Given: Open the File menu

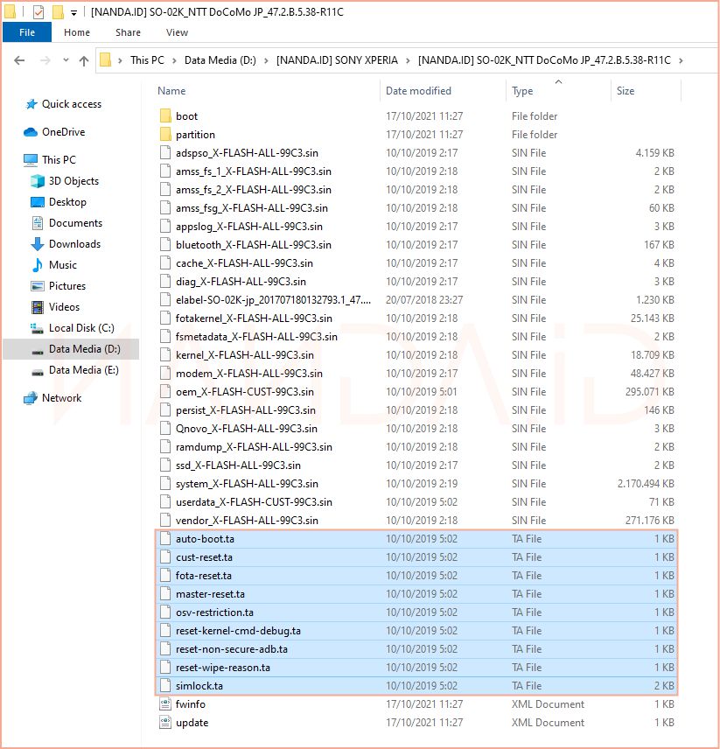Looking at the screenshot, I should [x=26, y=32].
